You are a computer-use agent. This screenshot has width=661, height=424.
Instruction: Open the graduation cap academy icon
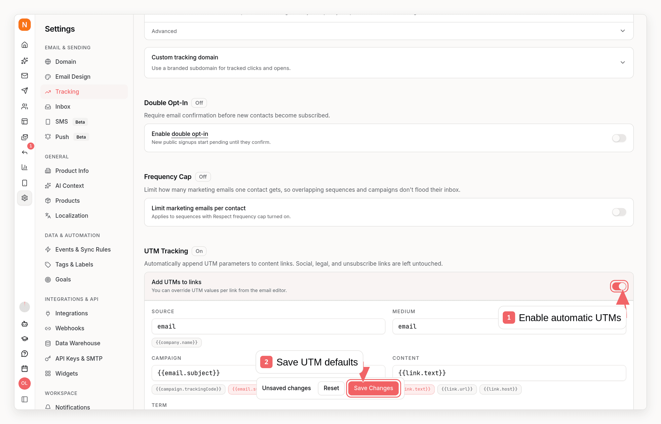[24, 339]
